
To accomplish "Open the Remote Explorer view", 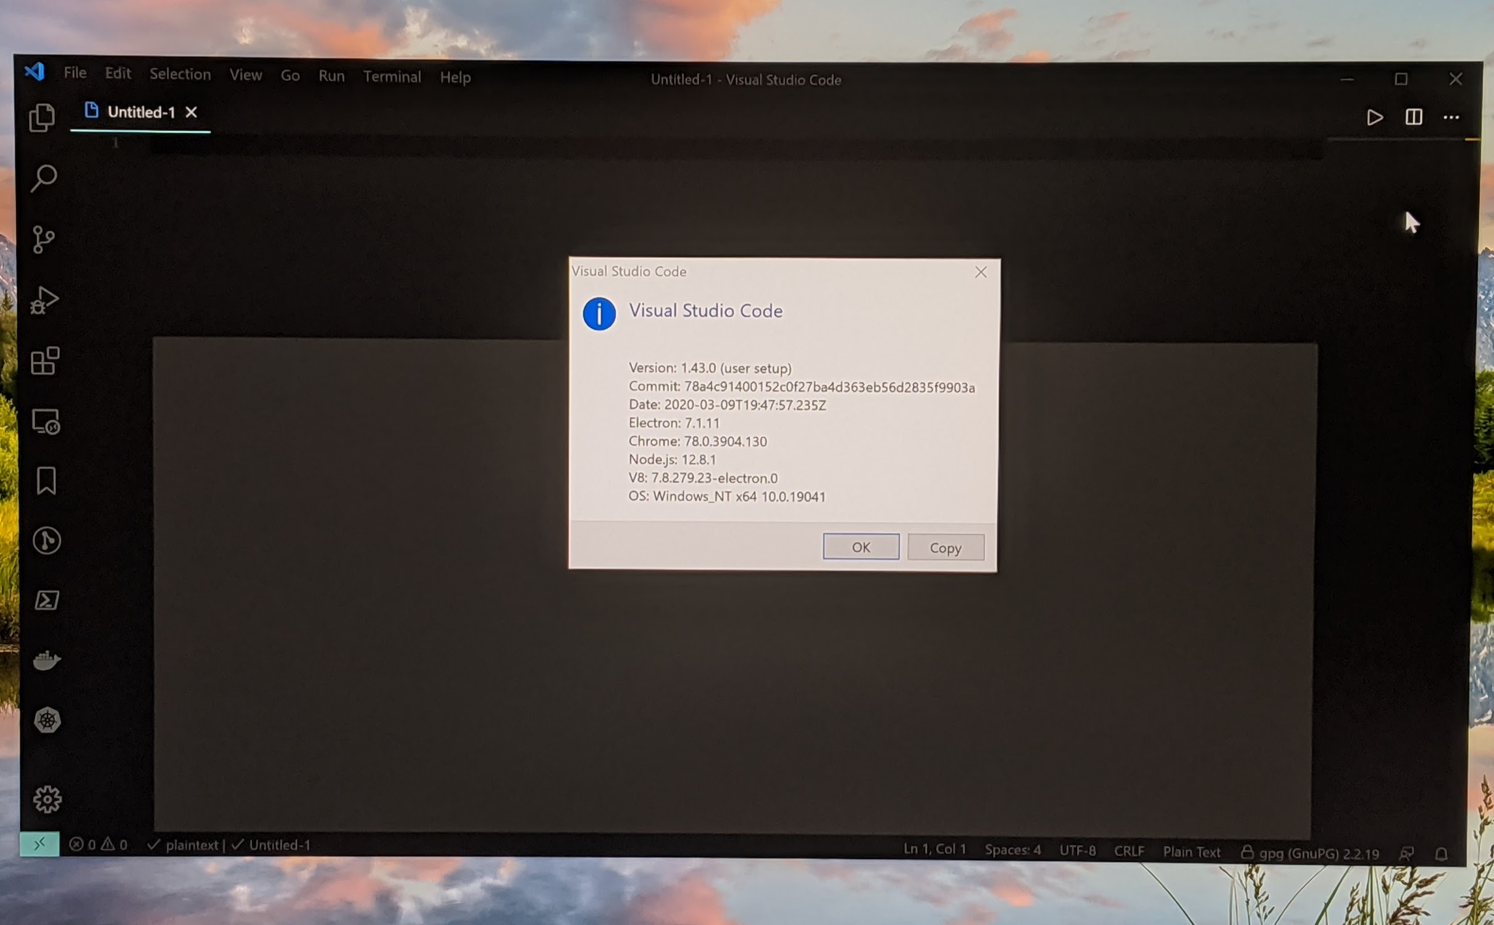I will click(x=46, y=421).
